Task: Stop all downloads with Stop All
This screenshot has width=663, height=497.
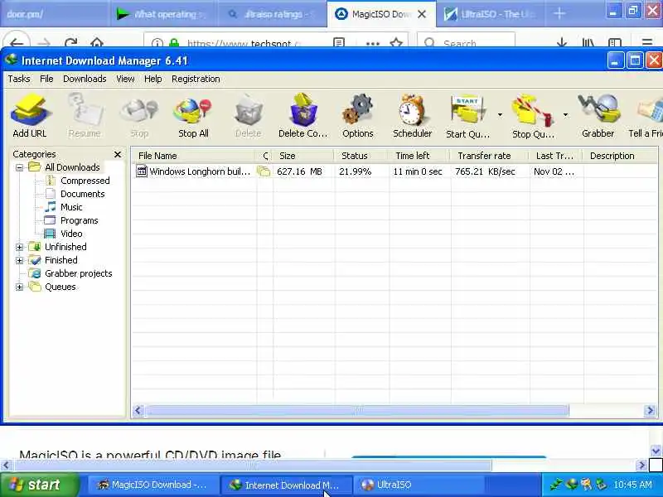Action: click(x=193, y=116)
